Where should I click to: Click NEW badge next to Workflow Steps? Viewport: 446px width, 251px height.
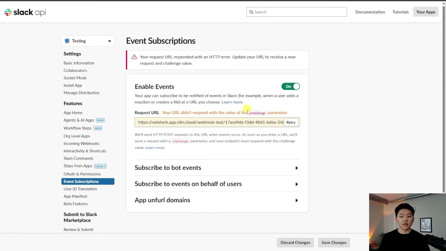click(x=98, y=128)
